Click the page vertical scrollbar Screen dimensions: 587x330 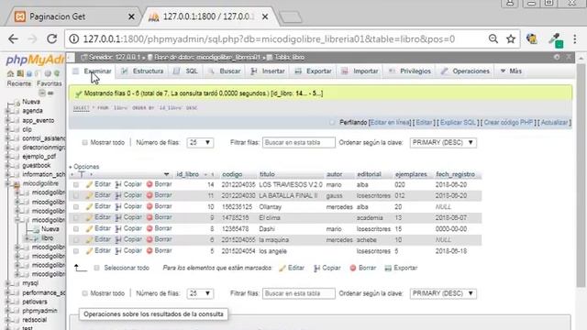(x=581, y=176)
